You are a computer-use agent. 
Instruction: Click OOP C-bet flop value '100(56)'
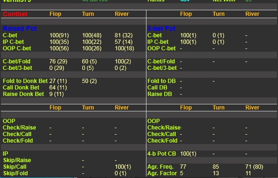(x=59, y=48)
